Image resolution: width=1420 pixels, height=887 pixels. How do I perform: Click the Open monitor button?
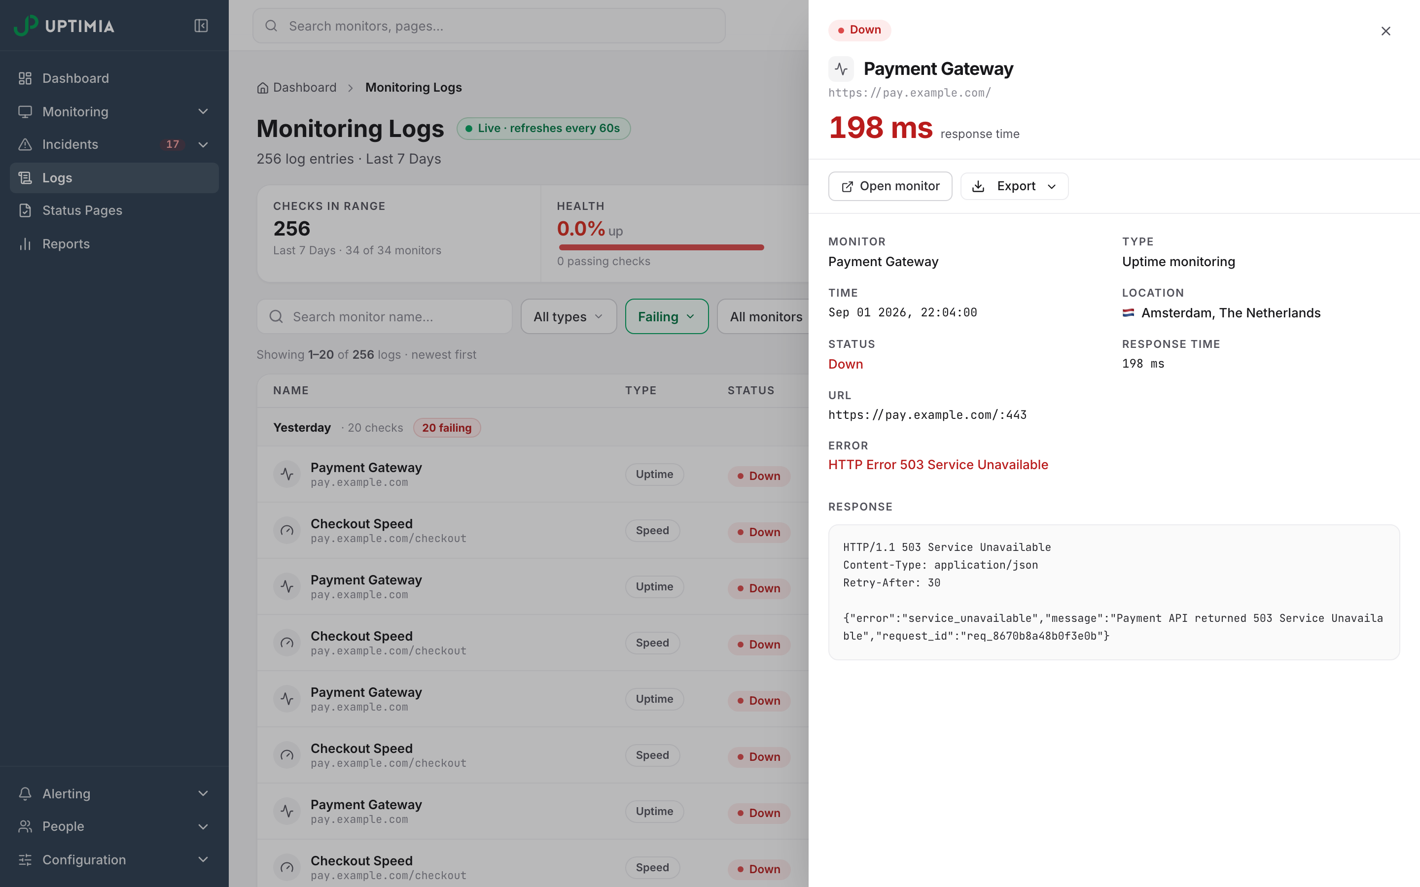coord(890,186)
